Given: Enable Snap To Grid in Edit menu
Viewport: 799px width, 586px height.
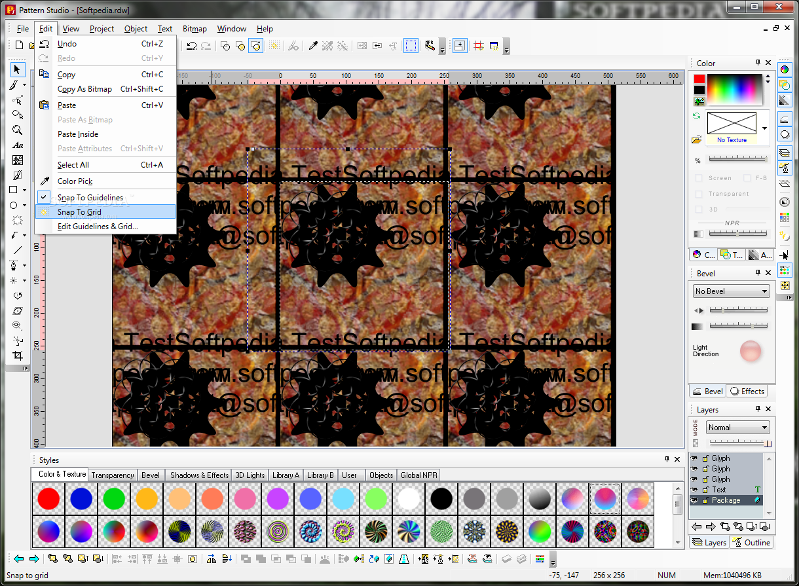Looking at the screenshot, I should pyautogui.click(x=105, y=211).
